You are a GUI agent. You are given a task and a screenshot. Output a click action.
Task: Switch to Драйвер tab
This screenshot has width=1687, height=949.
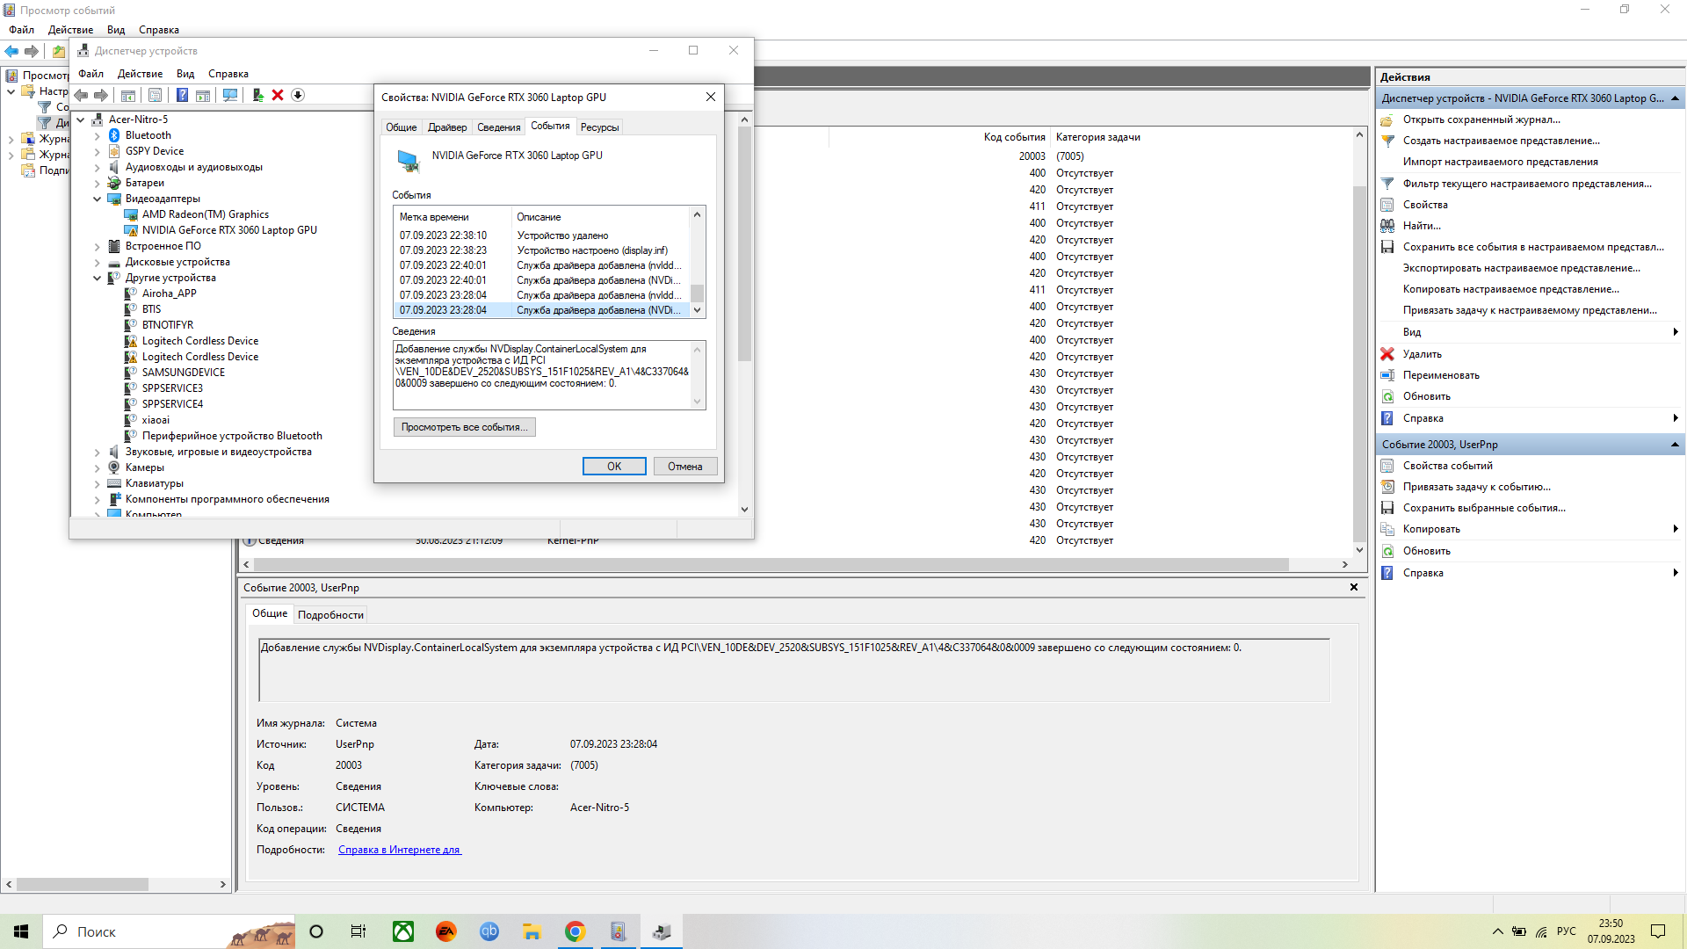447,127
